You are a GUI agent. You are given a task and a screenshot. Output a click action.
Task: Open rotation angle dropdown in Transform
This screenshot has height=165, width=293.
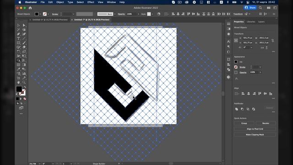pyautogui.click(x=251, y=48)
